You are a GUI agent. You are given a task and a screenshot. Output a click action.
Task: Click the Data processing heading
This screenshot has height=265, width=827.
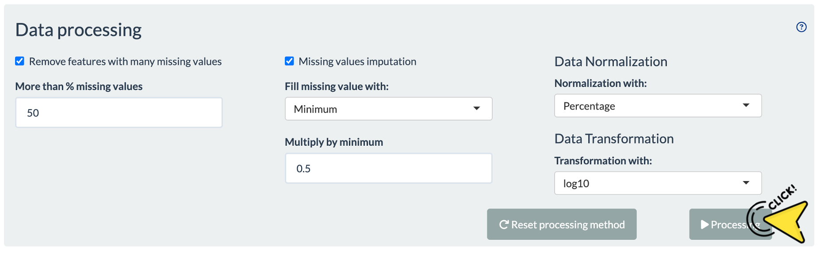(x=78, y=30)
